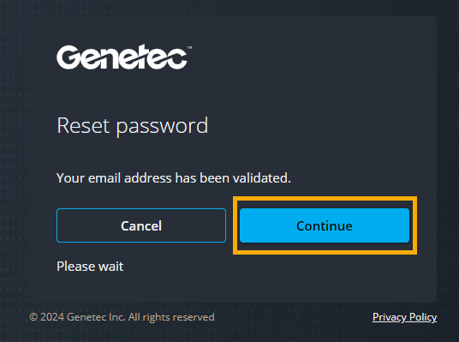Open the Privacy Policy link

pos(404,317)
